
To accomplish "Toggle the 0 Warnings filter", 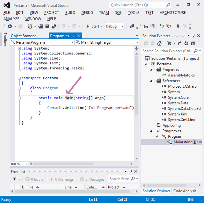I will point(62,179).
